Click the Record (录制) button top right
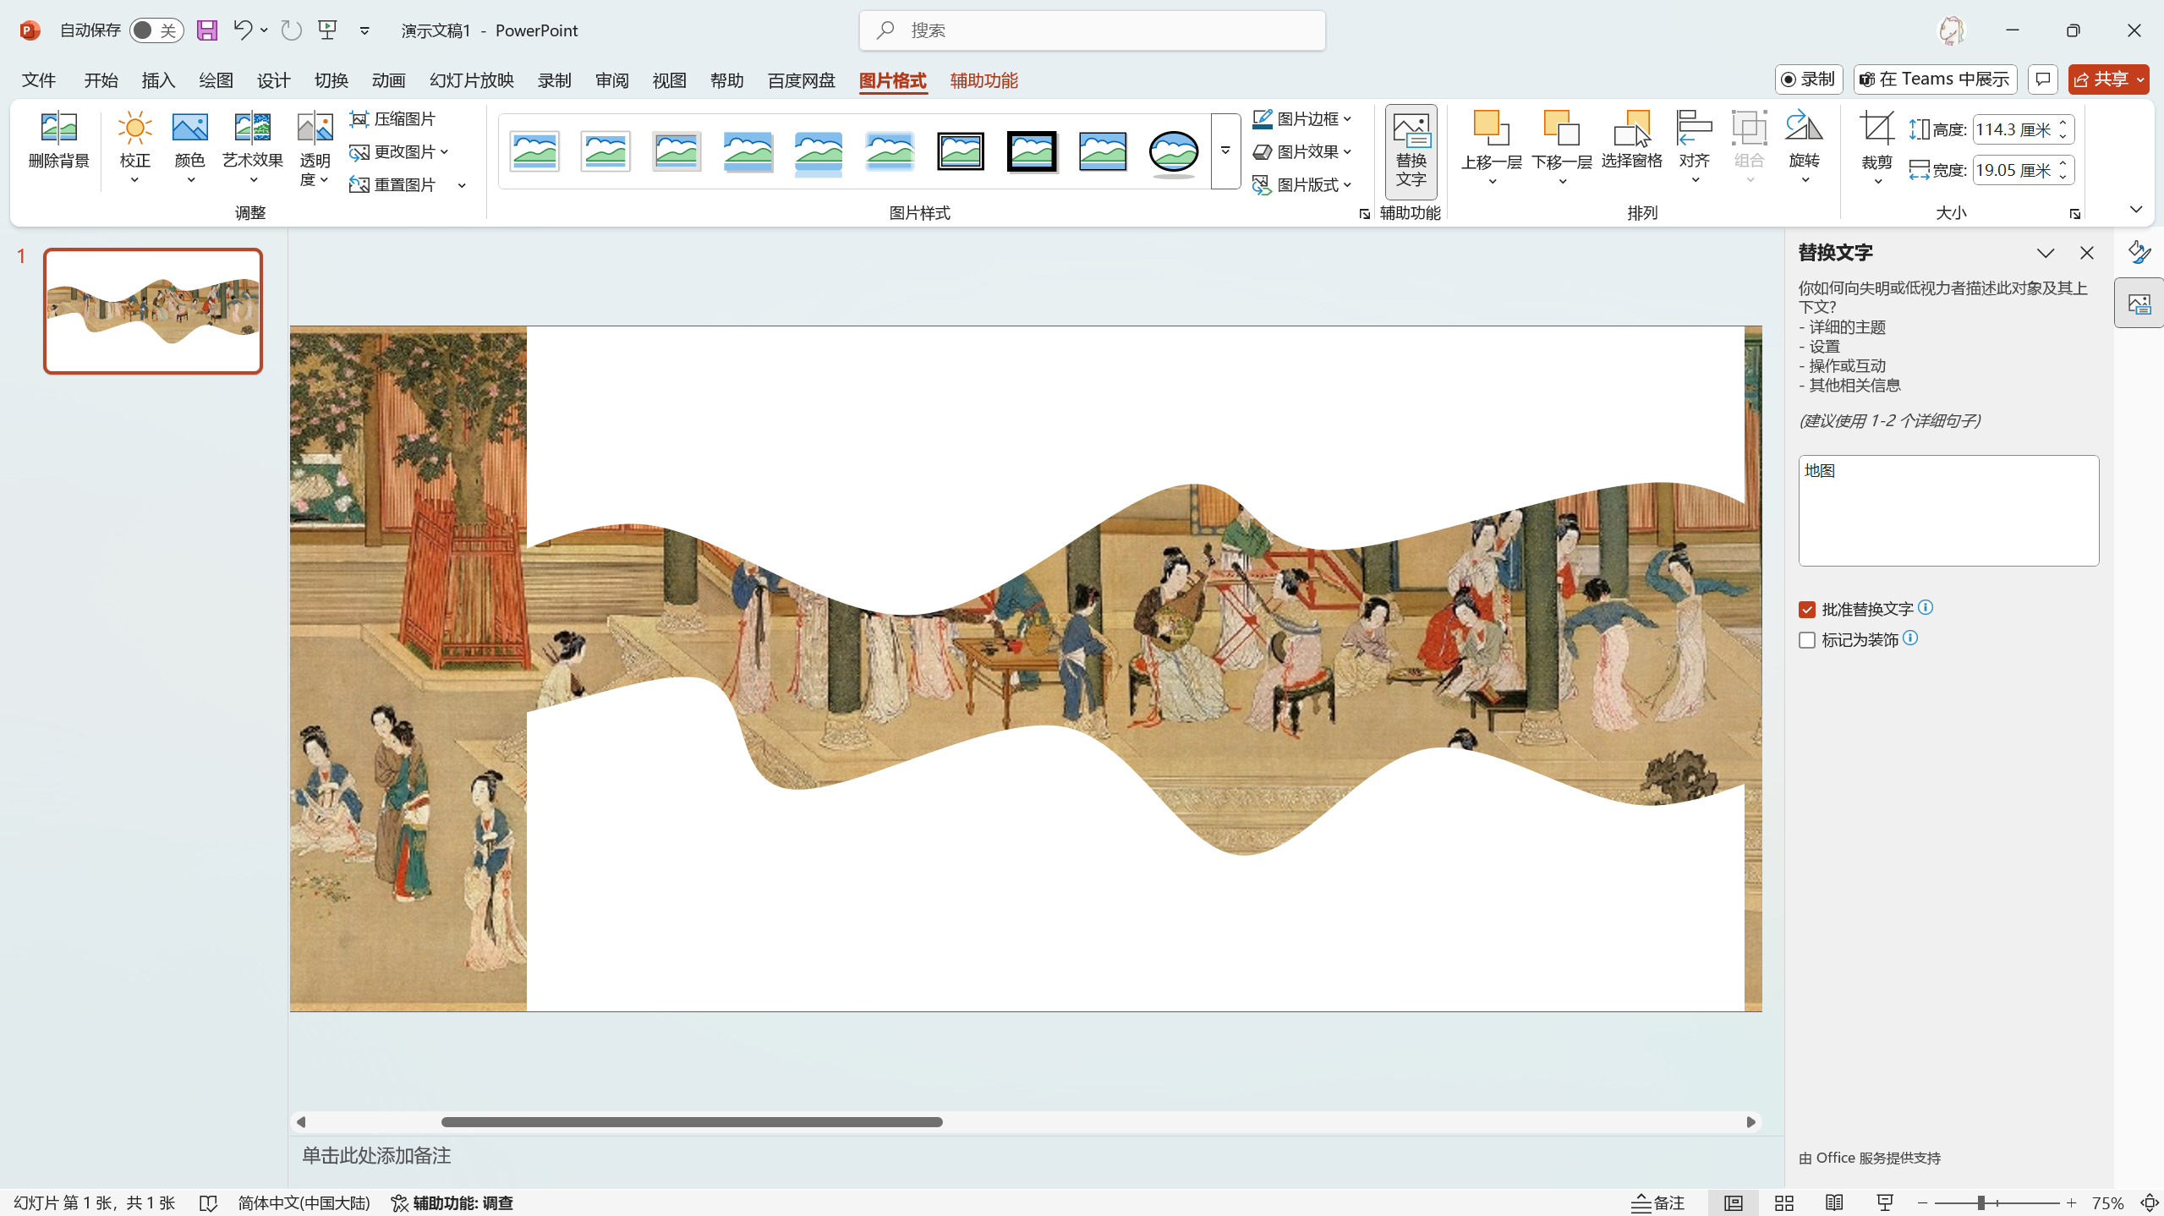The image size is (2164, 1216). 1808,79
